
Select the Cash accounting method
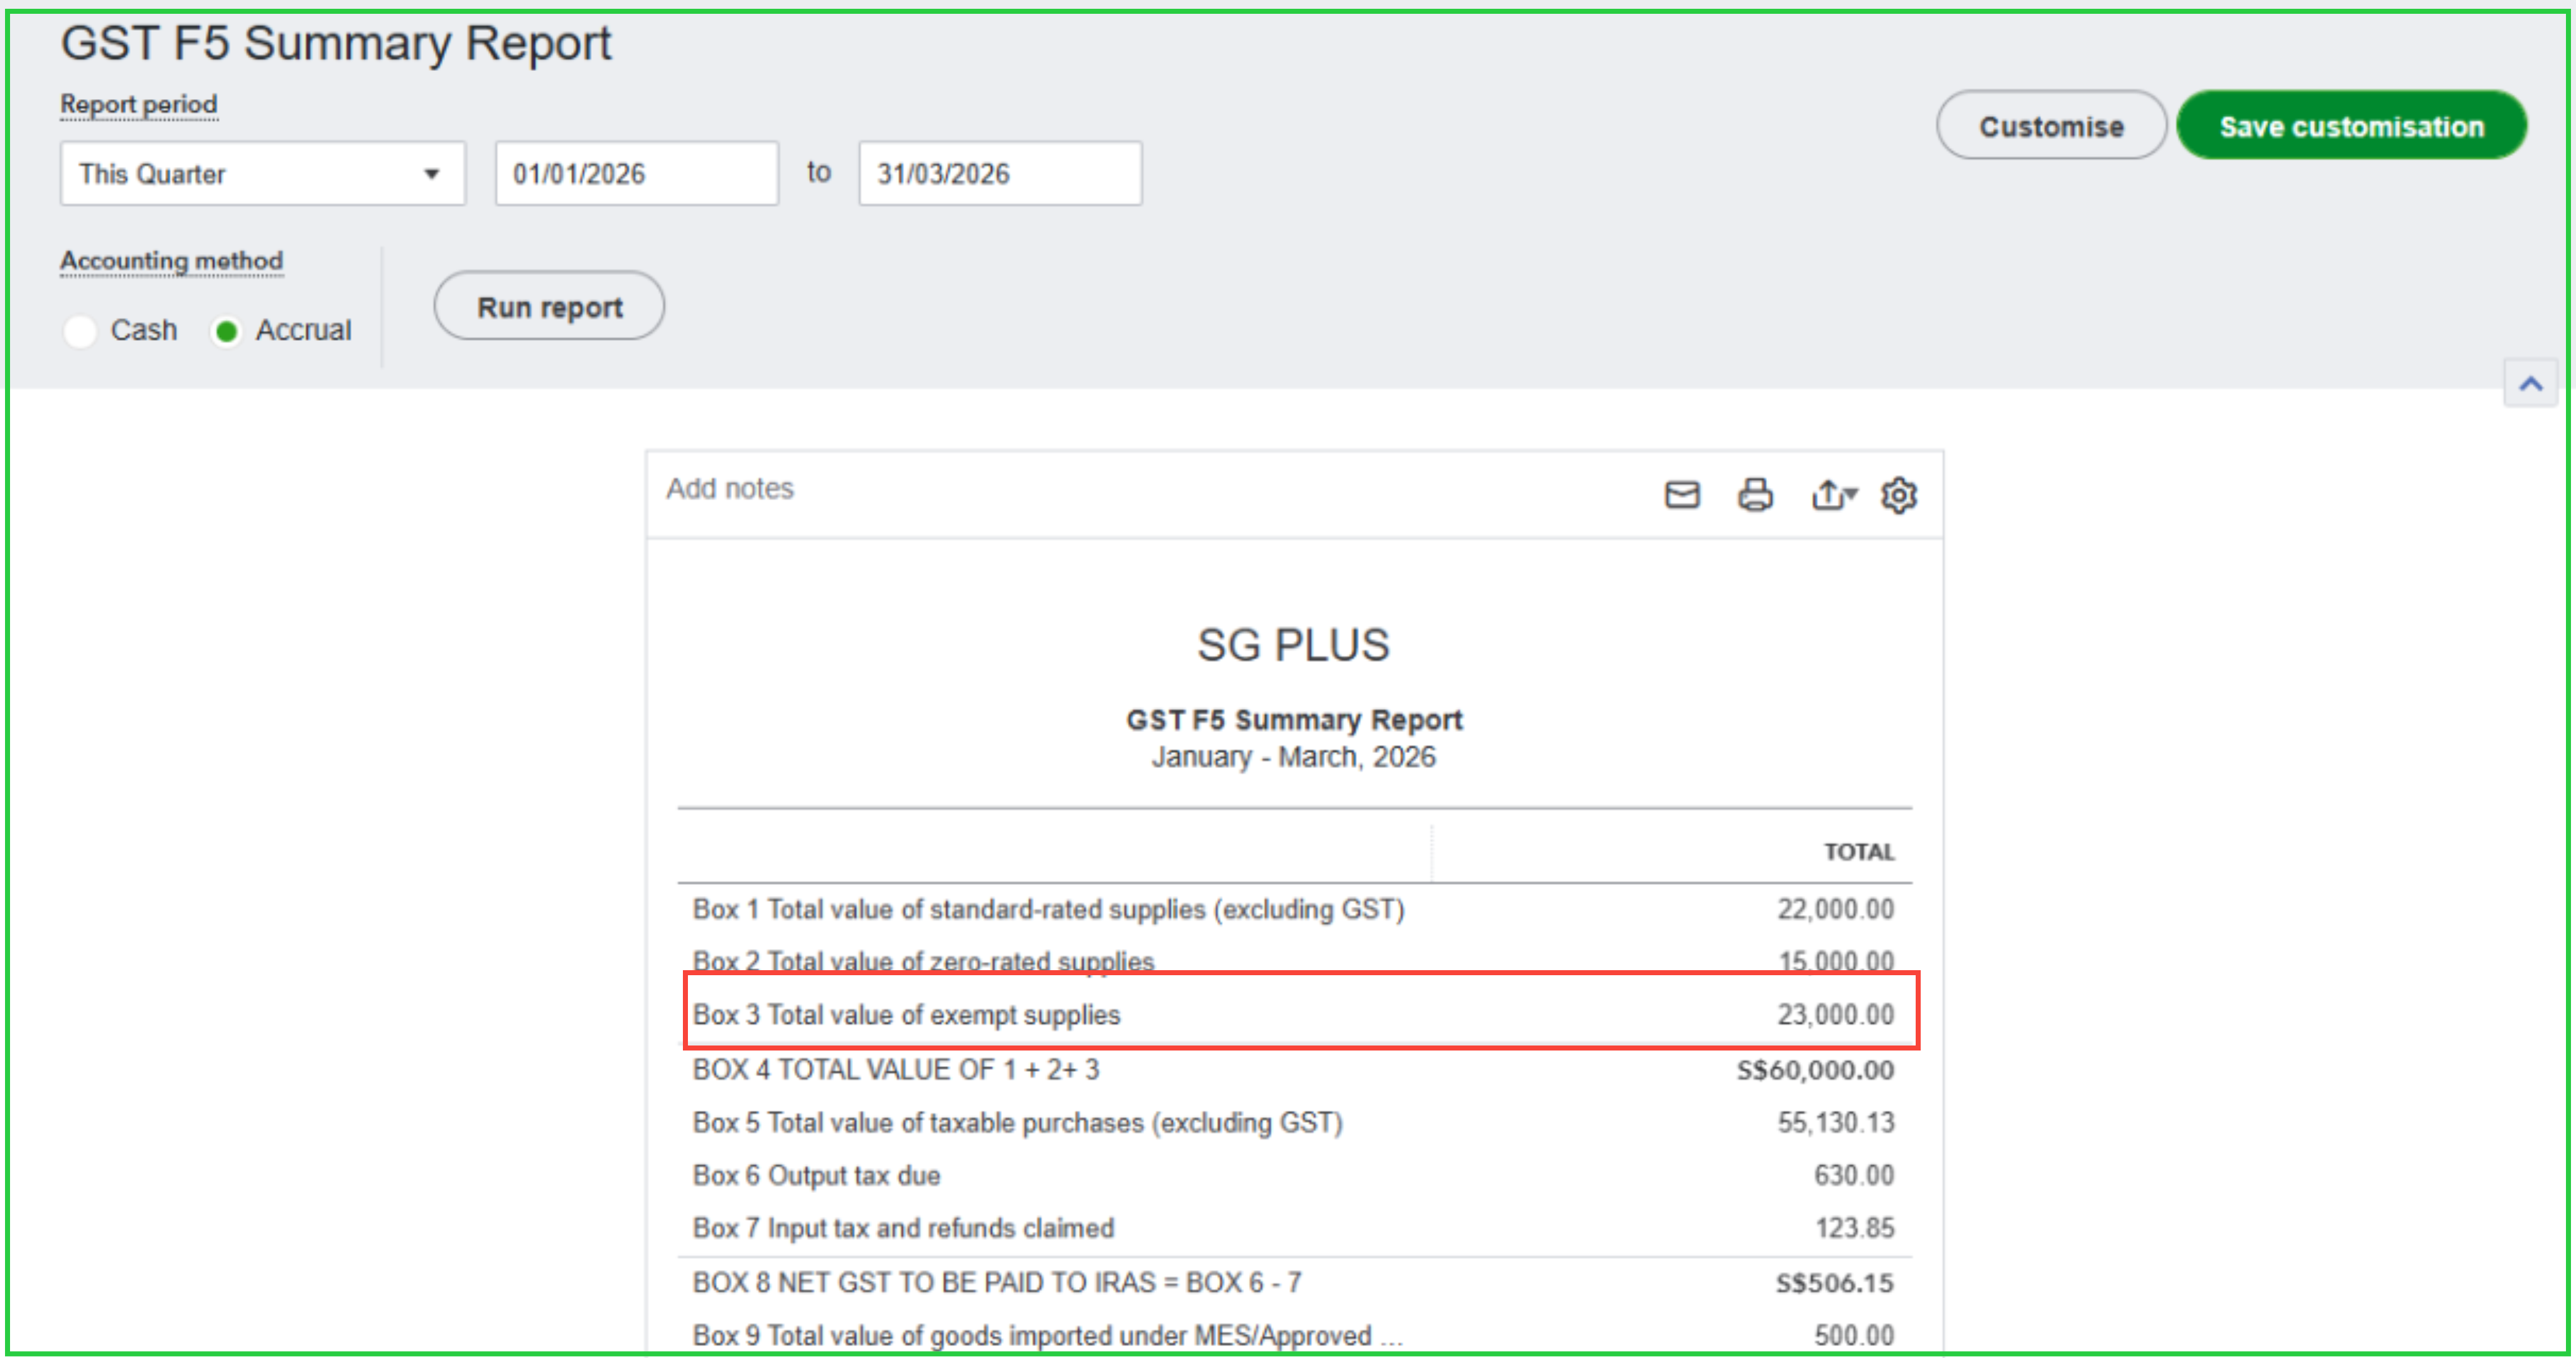click(x=80, y=331)
